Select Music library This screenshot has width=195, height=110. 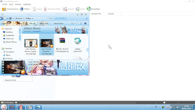click(7, 55)
